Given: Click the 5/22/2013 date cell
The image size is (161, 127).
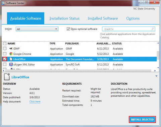Looking at the screenshot, I should pyautogui.click(x=103, y=54).
